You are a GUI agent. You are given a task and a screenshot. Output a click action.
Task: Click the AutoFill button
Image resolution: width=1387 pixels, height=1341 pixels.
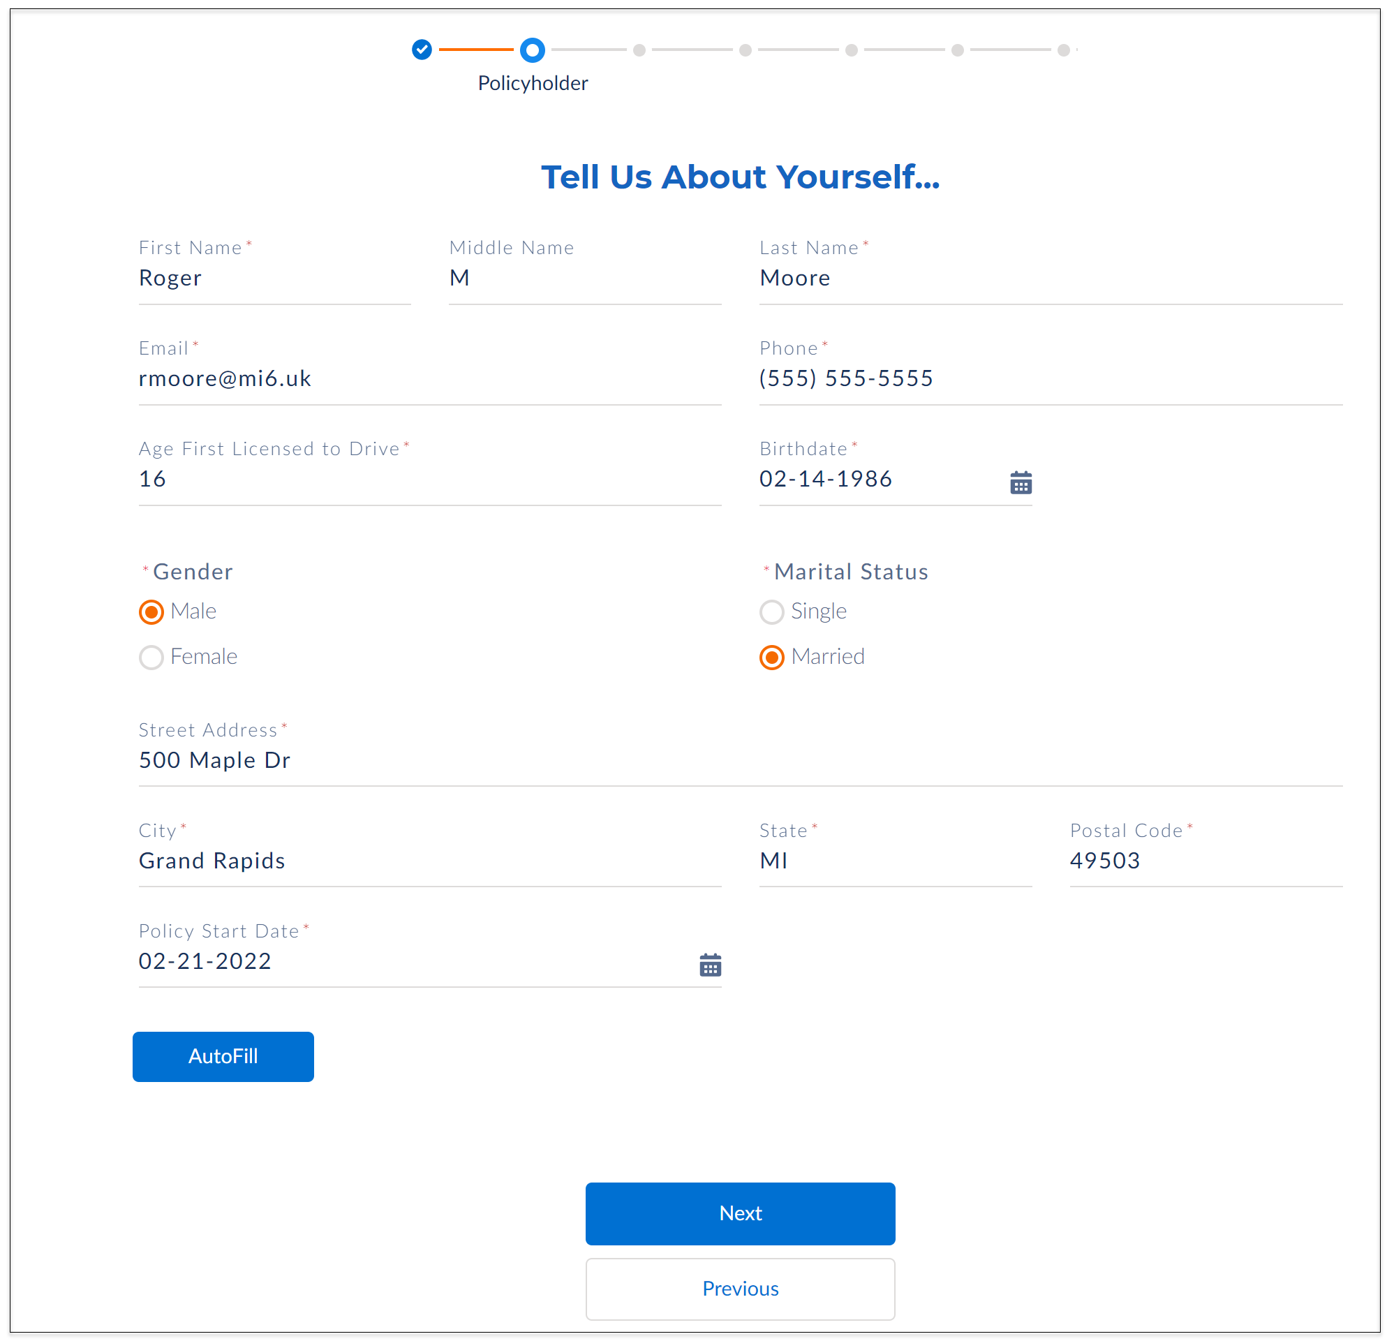pos(223,1055)
